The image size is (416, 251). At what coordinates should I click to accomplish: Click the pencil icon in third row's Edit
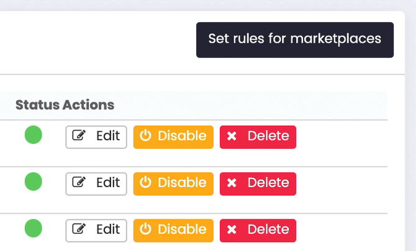79,229
